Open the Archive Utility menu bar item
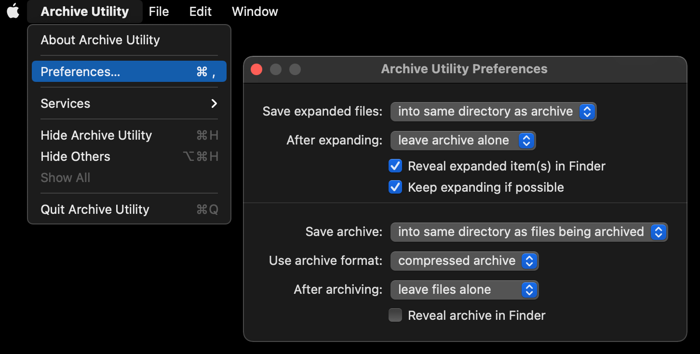The image size is (700, 354). (85, 12)
